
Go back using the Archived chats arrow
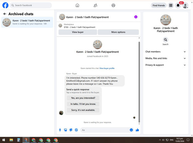(x=5, y=14)
